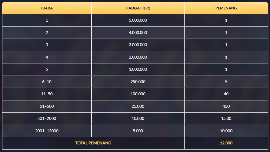The height and width of the screenshot is (152, 270).
Task: Select the 1.000.000 prize cell
Action: pyautogui.click(x=138, y=69)
